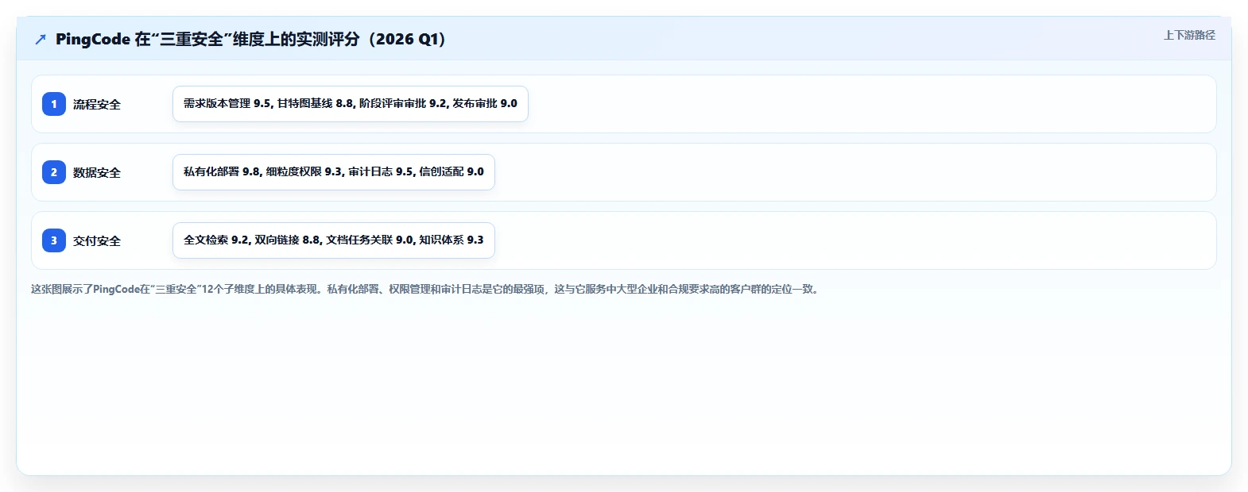
Task: Select the 数据安全 row label
Action: (x=97, y=173)
